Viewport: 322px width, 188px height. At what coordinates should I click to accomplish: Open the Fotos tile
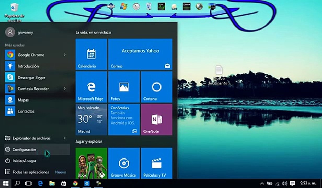(124, 87)
